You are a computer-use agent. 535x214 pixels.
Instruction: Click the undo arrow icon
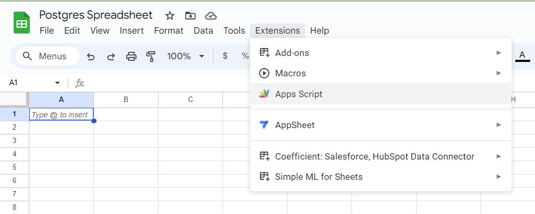(91, 56)
